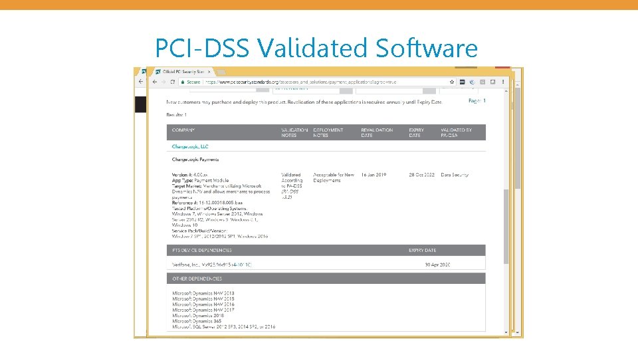Click the crescent-shaped extension icon
Screen dimensions: 638x359
(473, 82)
